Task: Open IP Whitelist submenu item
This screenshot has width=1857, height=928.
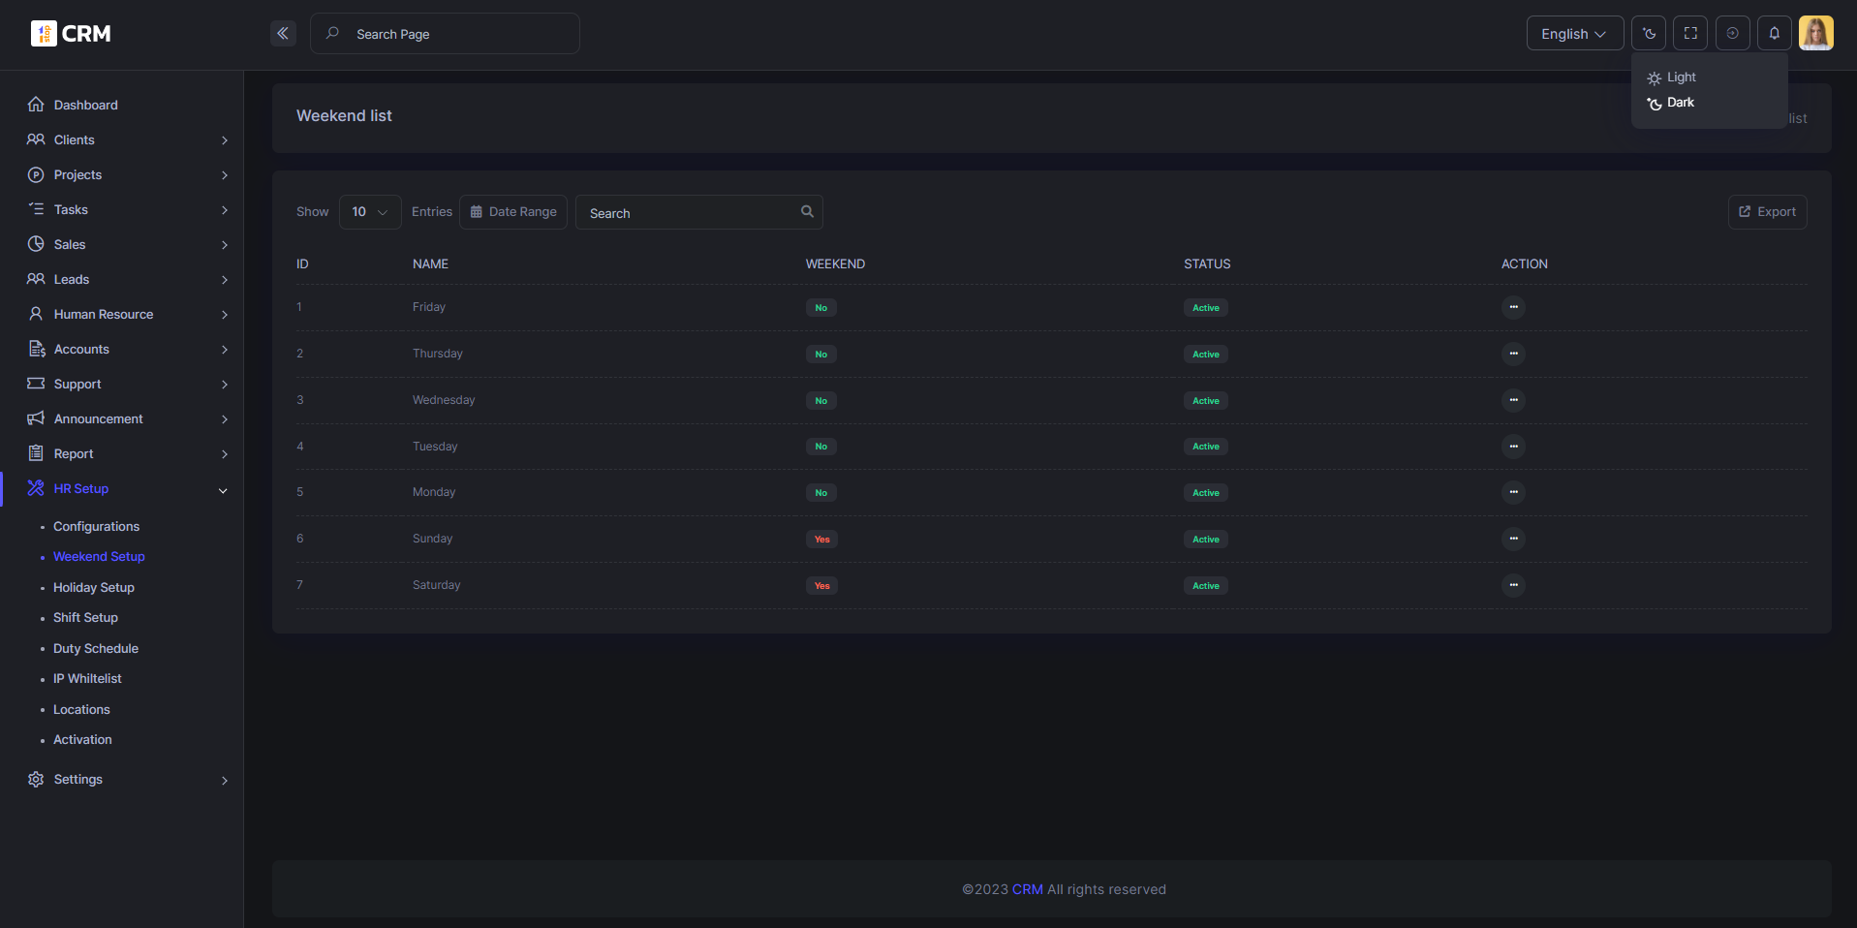Action: [x=87, y=678]
